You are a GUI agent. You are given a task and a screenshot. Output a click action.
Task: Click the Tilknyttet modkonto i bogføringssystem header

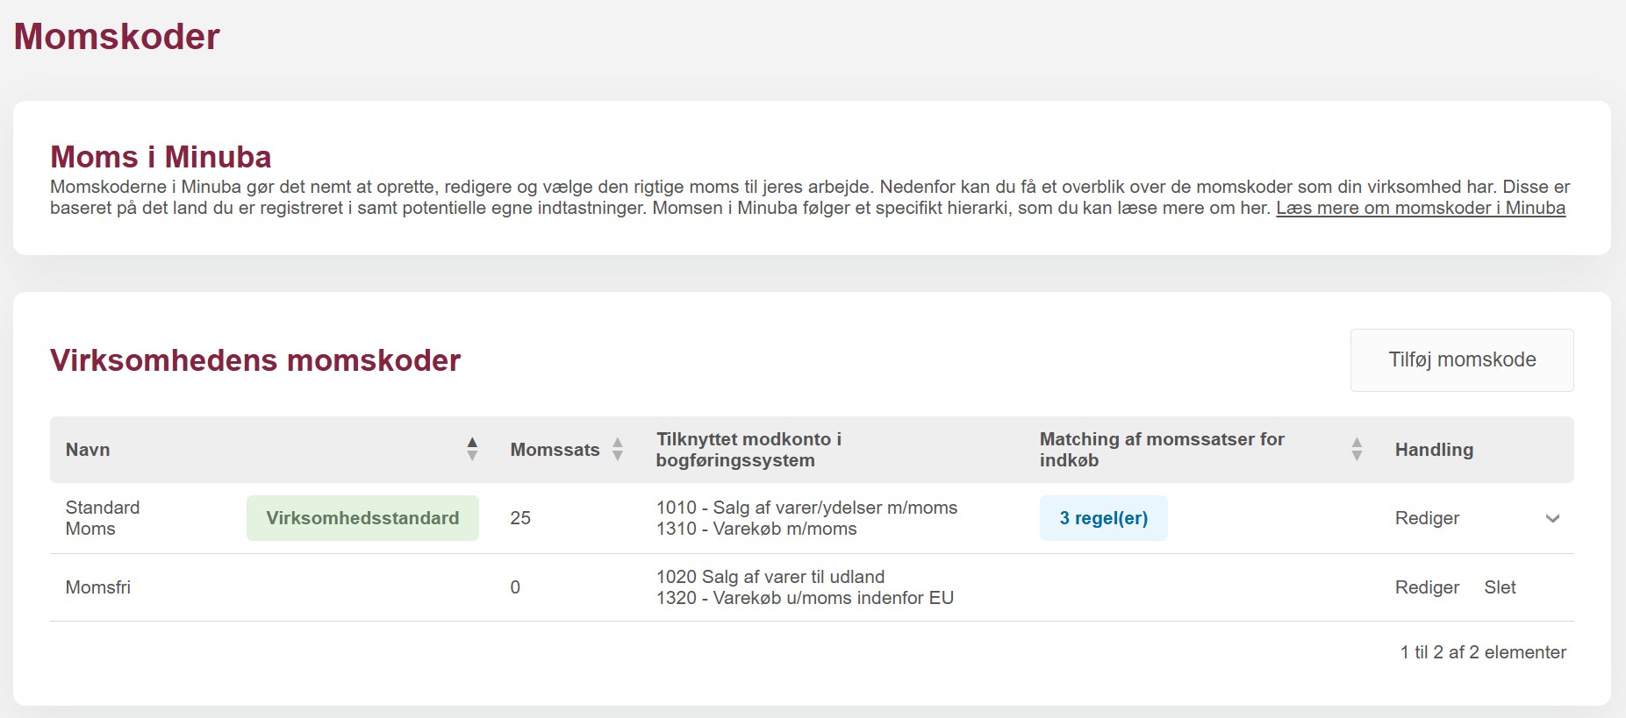[749, 450]
